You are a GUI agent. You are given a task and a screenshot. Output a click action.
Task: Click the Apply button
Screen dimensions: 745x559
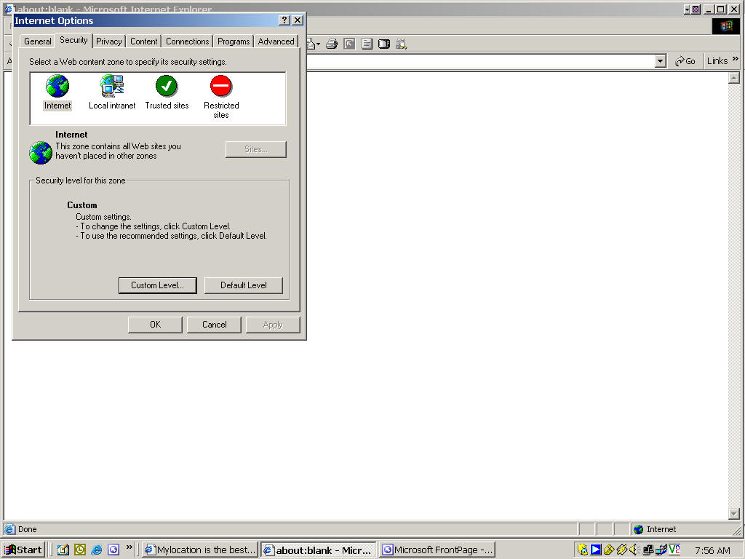(273, 325)
